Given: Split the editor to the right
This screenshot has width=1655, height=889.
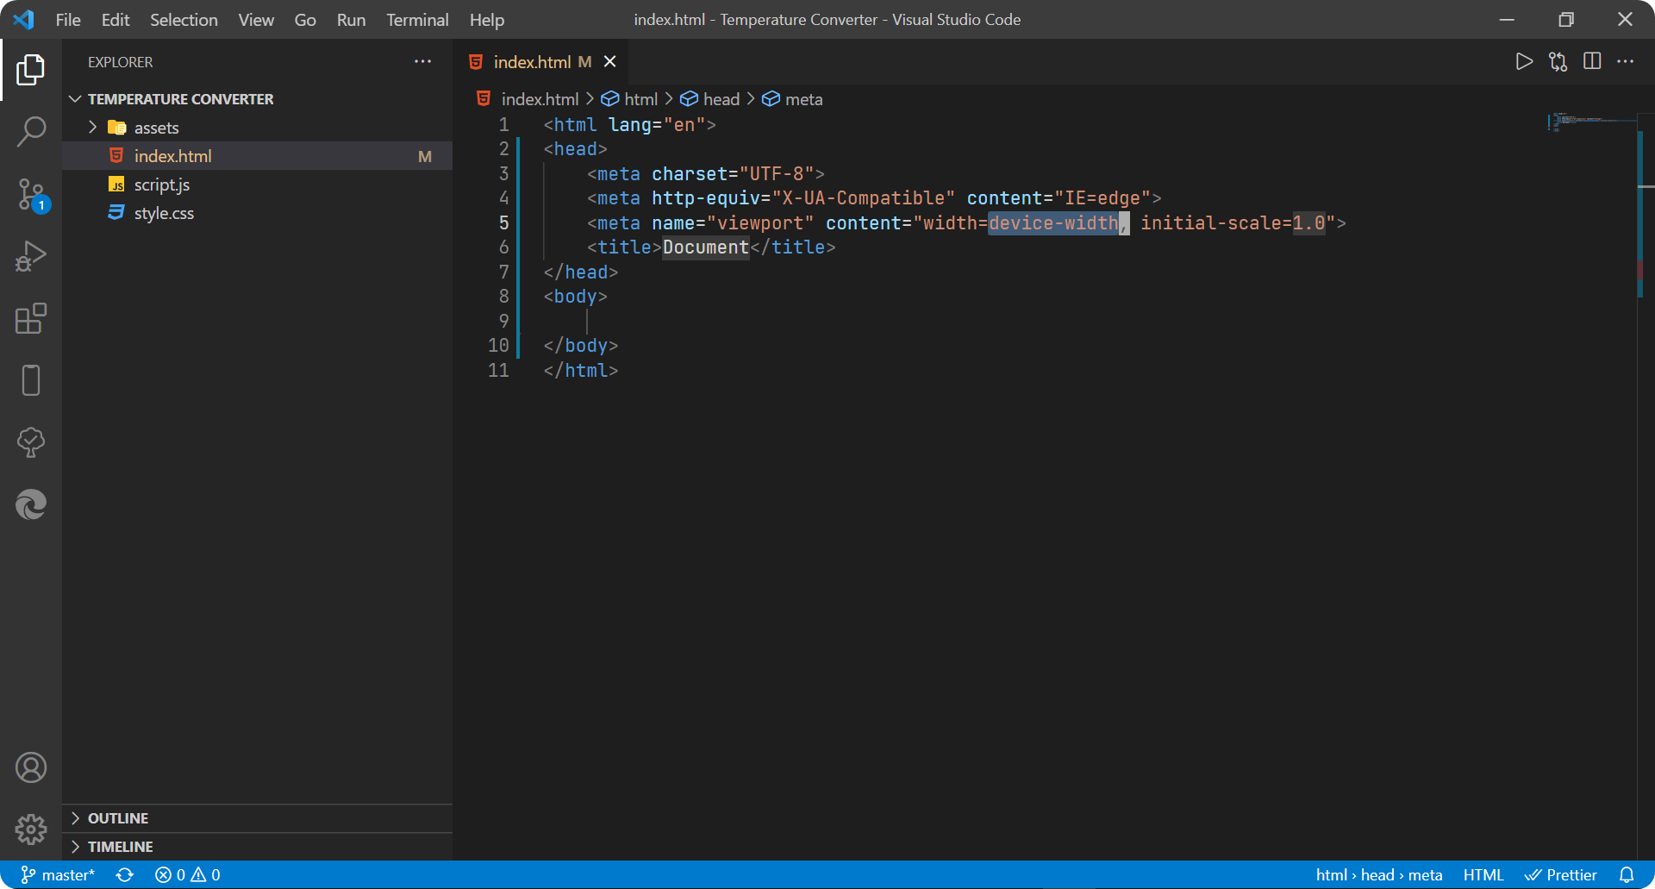Looking at the screenshot, I should [x=1592, y=61].
